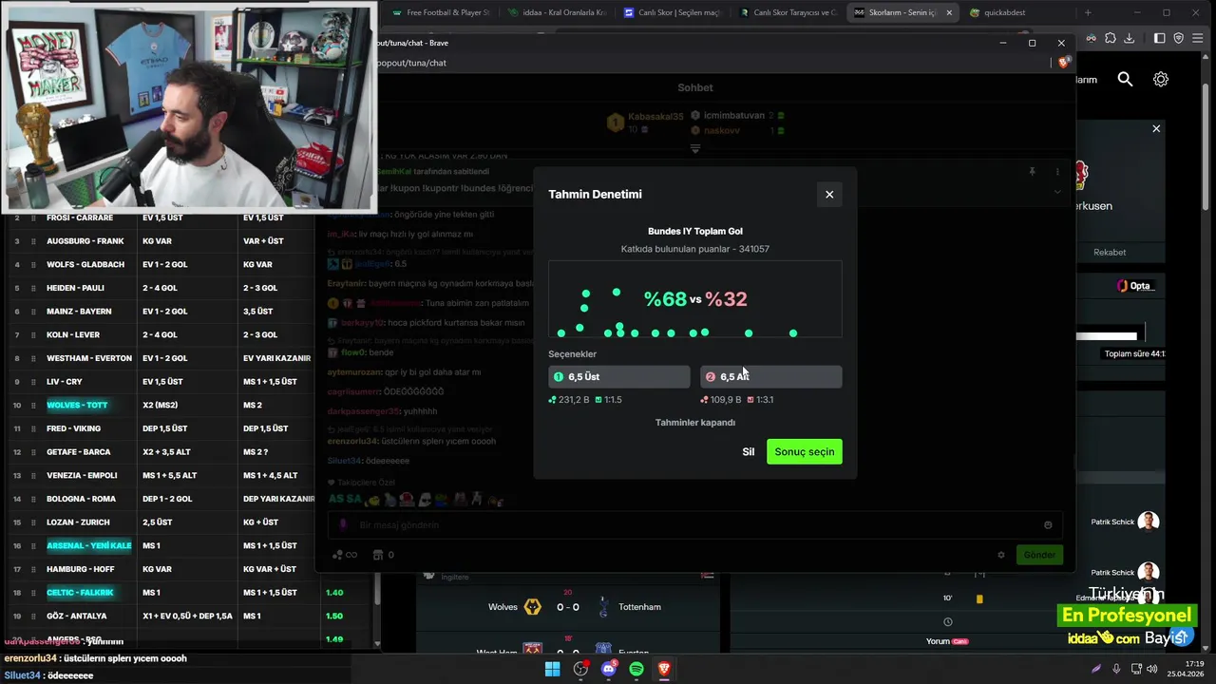Viewport: 1216px width, 684px height.
Task: Open a new browser tab with plus
Action: pos(1088,13)
